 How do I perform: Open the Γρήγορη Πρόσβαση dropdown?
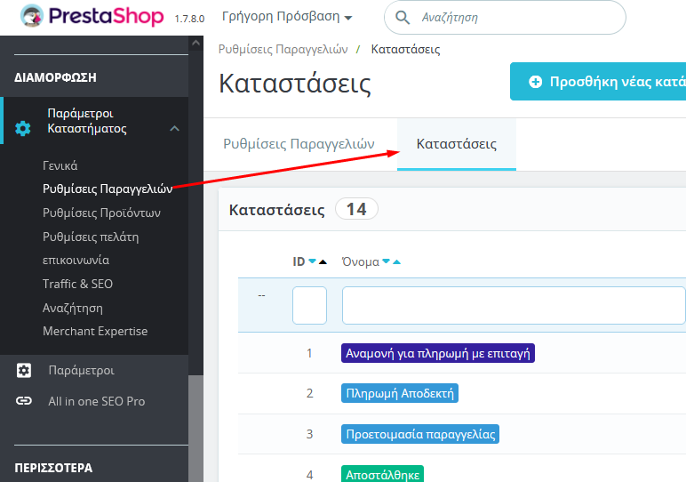(x=287, y=17)
